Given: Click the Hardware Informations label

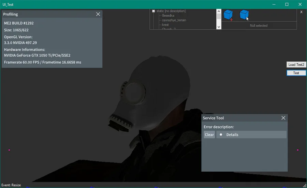Looking at the screenshot, I should coord(25,50).
